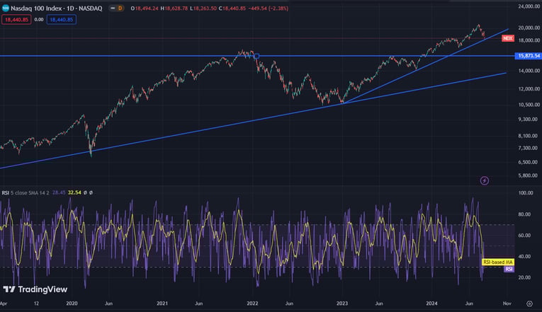The height and width of the screenshot is (312, 542).
Task: Click the 80.00 RSI scale label
Action: click(524, 214)
